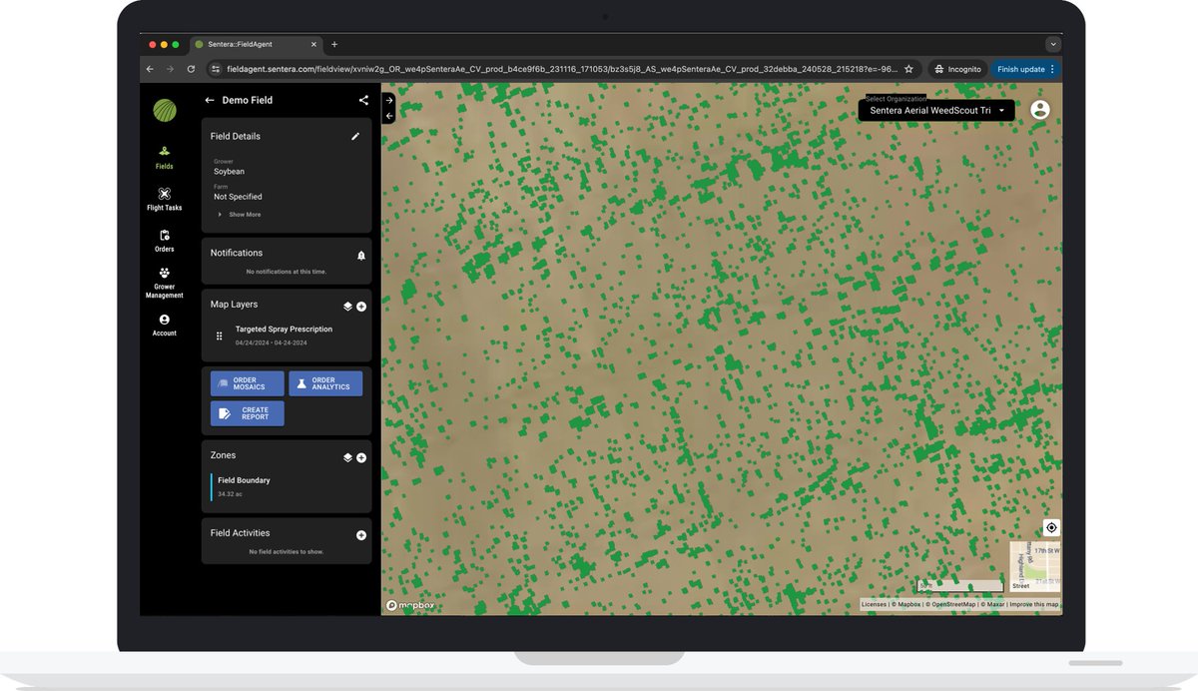
Task: Open the browser tab search chevron
Action: (1053, 44)
